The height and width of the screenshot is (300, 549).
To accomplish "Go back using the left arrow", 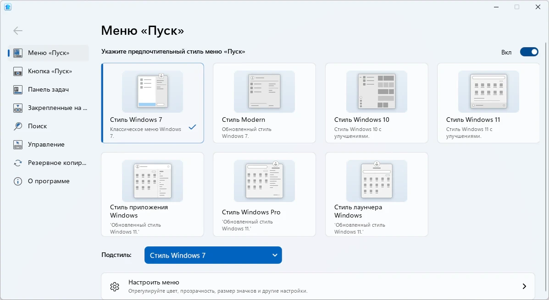I will [x=18, y=31].
